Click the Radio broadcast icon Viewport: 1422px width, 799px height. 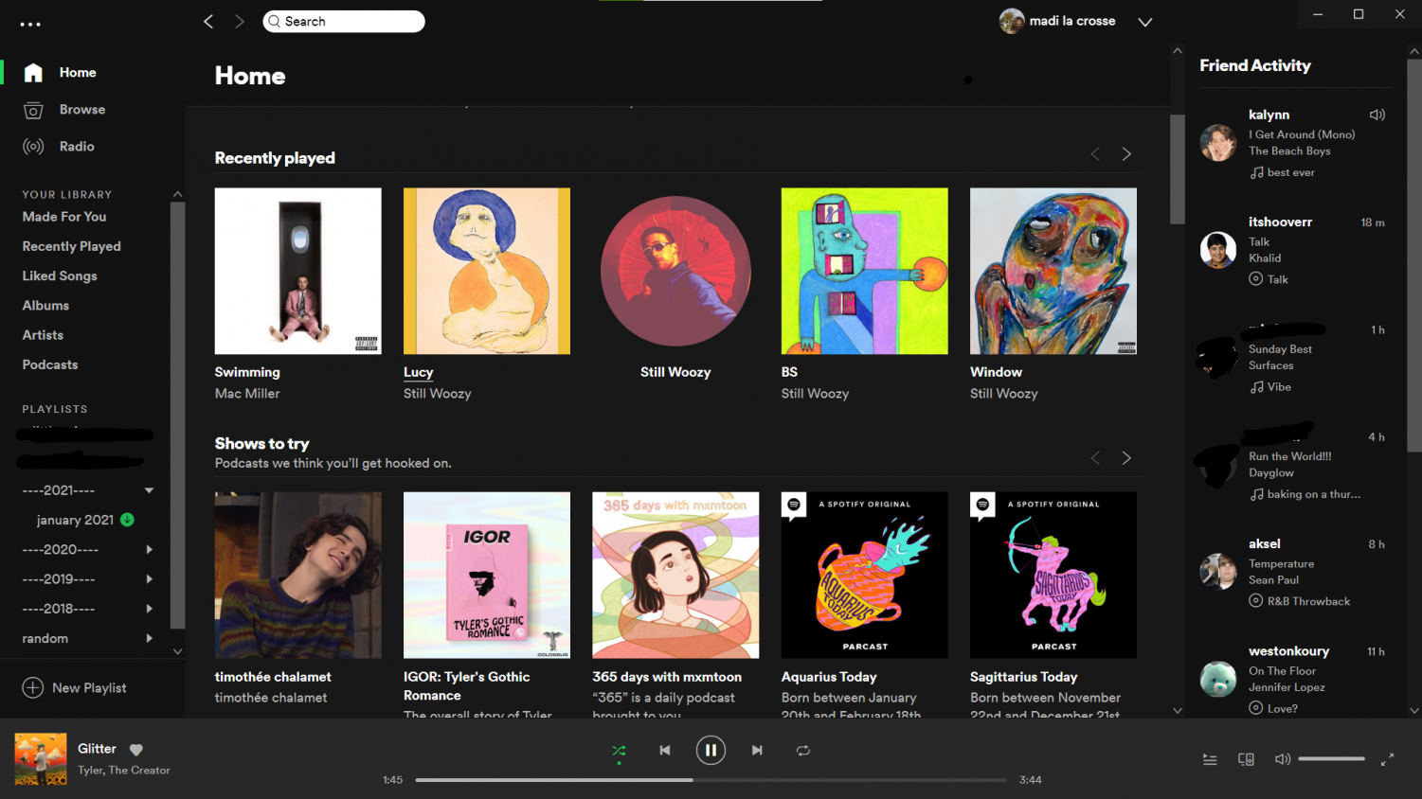[33, 147]
